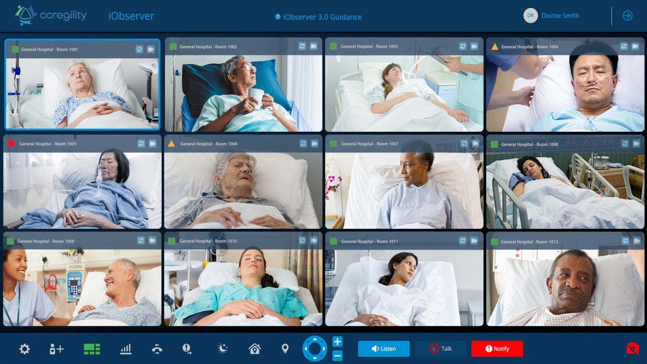Click the camera icon for Room 1005
The width and height of the screenshot is (647, 364).
click(152, 143)
